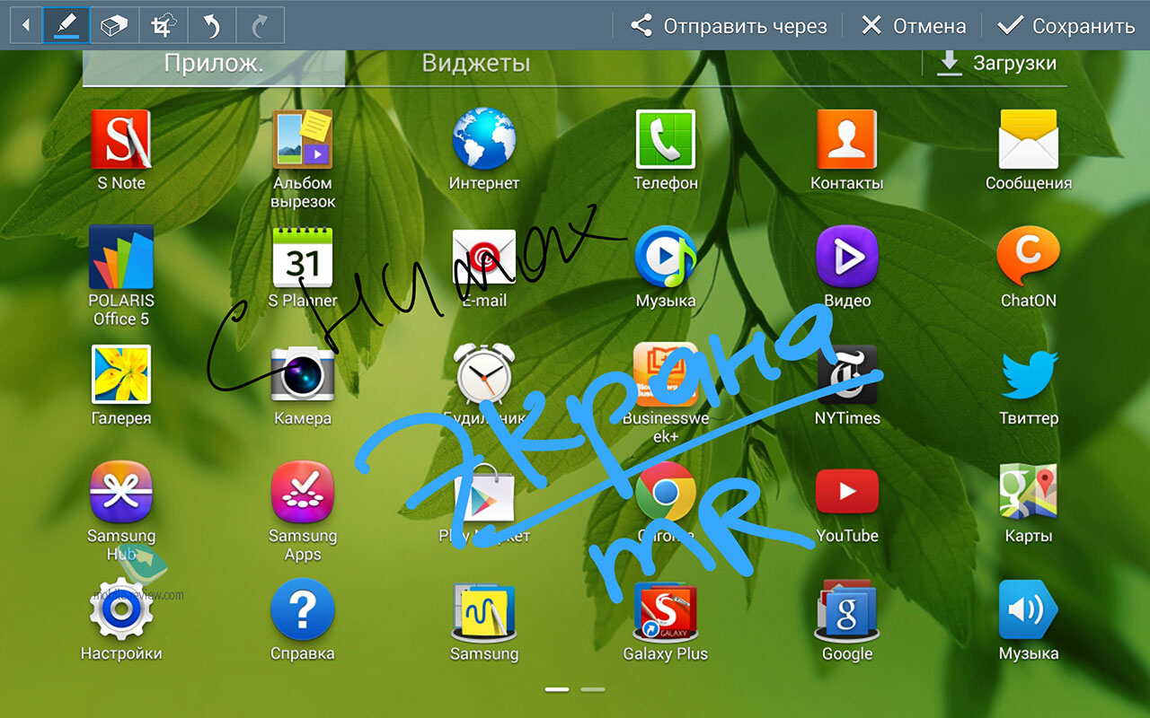Image resolution: width=1150 pixels, height=718 pixels.
Task: Switch to the 'Виджеты' tab
Action: coord(476,65)
